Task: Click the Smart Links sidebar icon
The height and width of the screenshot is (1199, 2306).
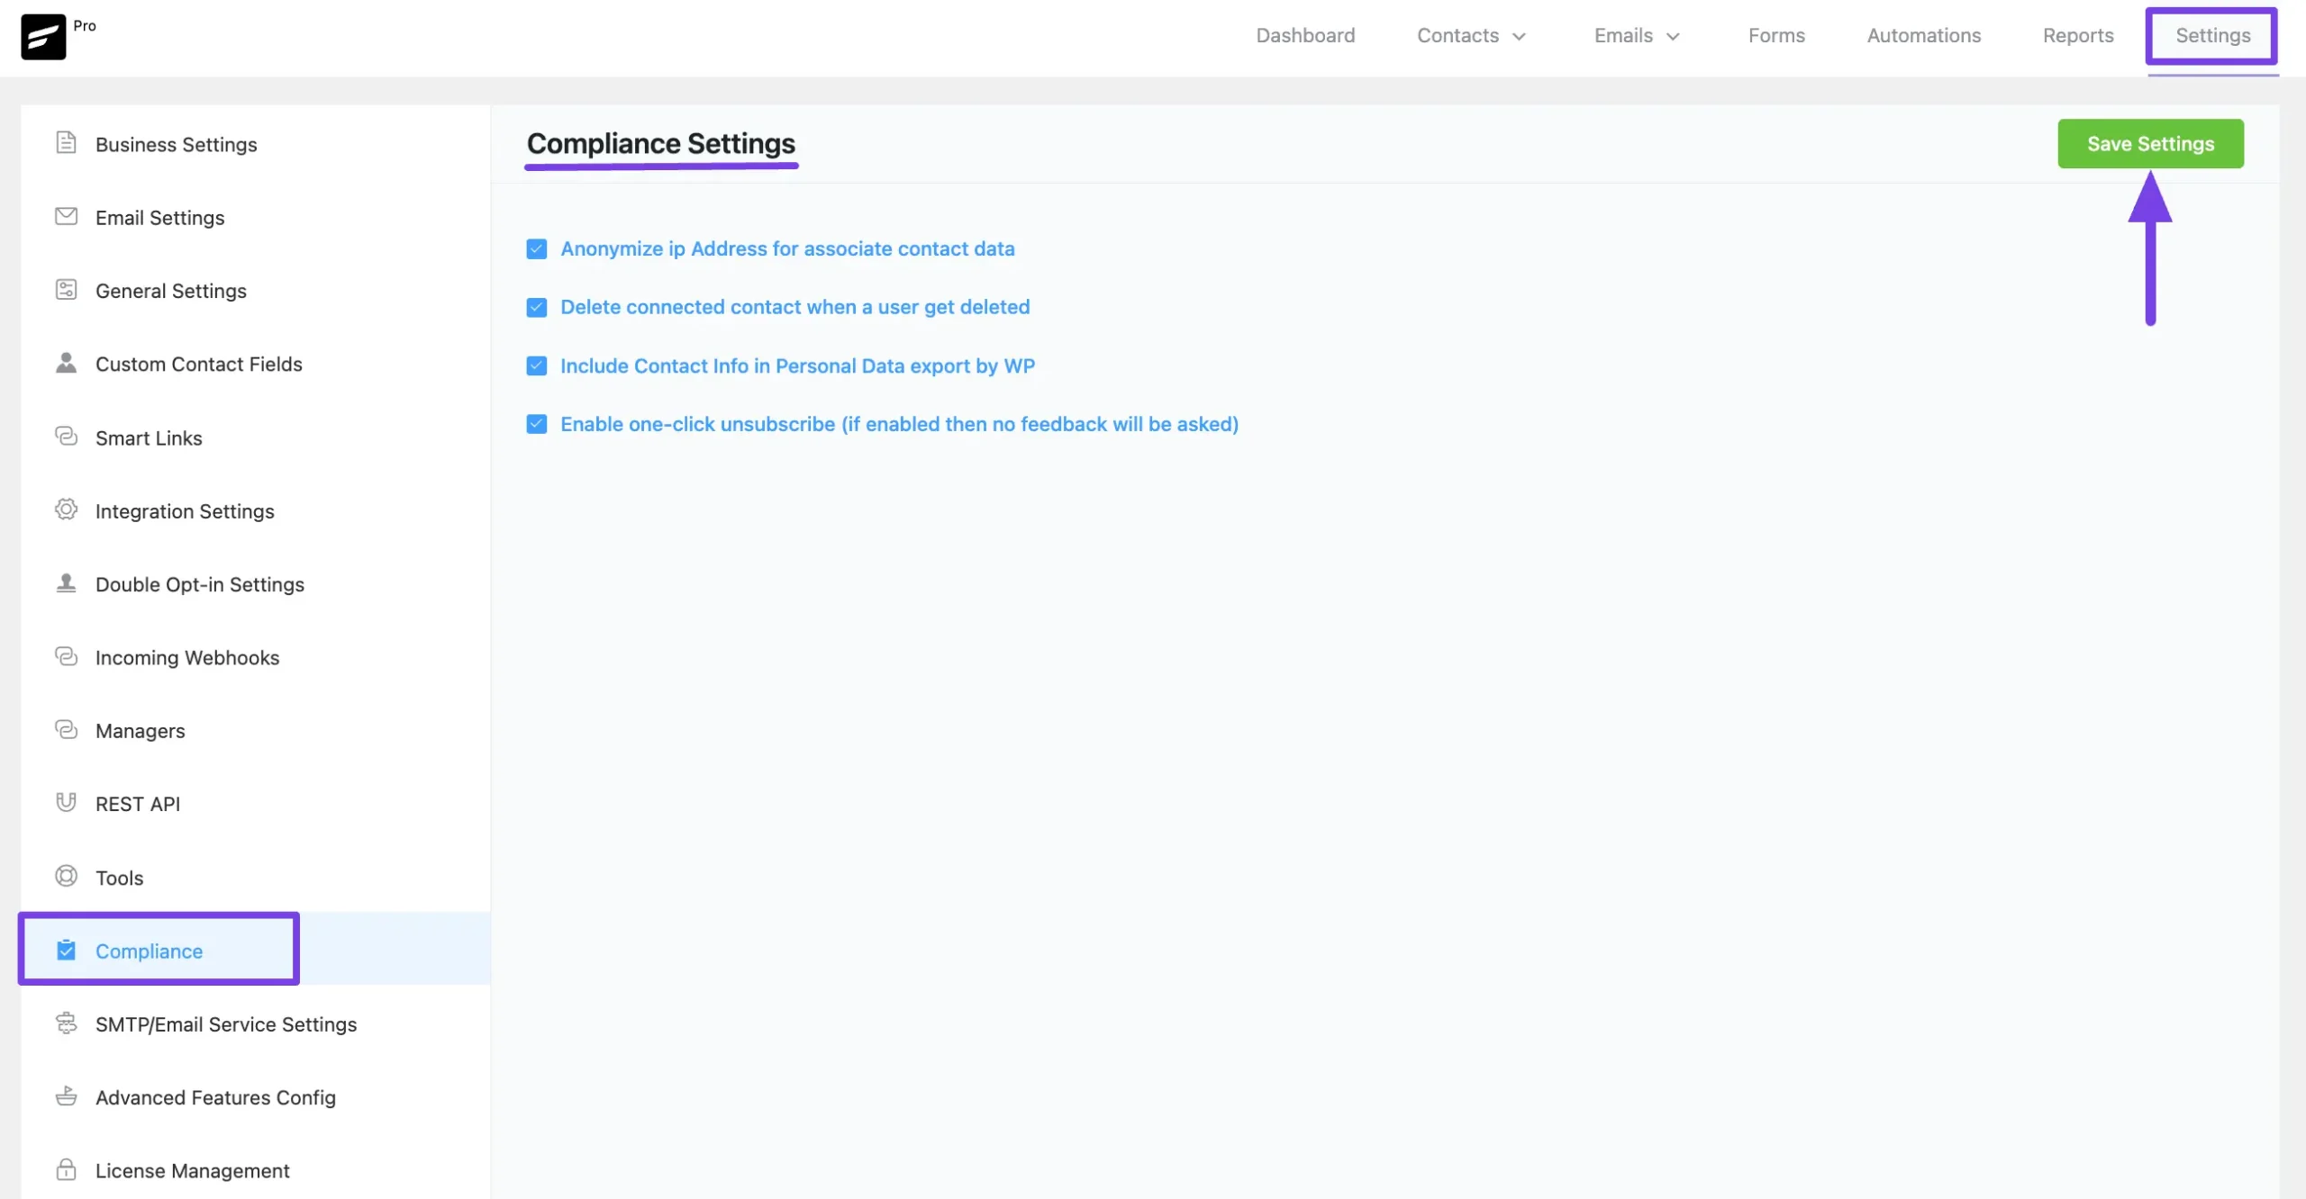Action: point(66,437)
